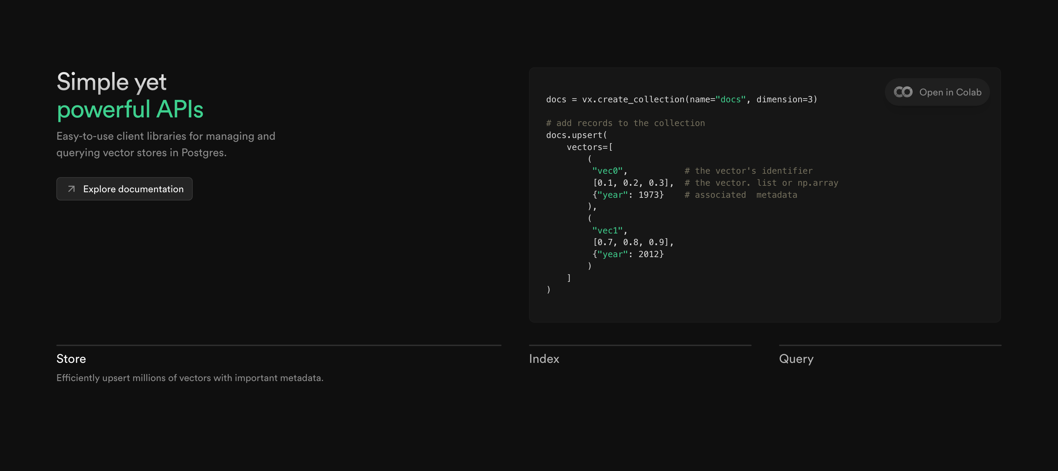1058x471 pixels.
Task: Click the 'Easy-to-use client libraries' paragraph
Action: 166,144
